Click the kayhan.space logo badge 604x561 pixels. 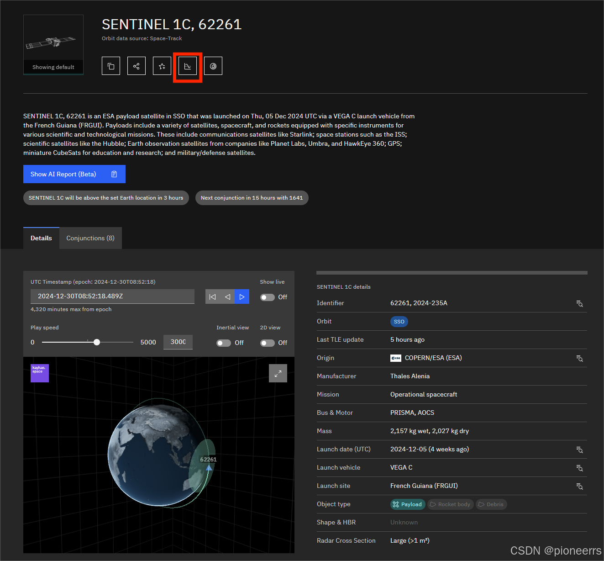coord(40,373)
